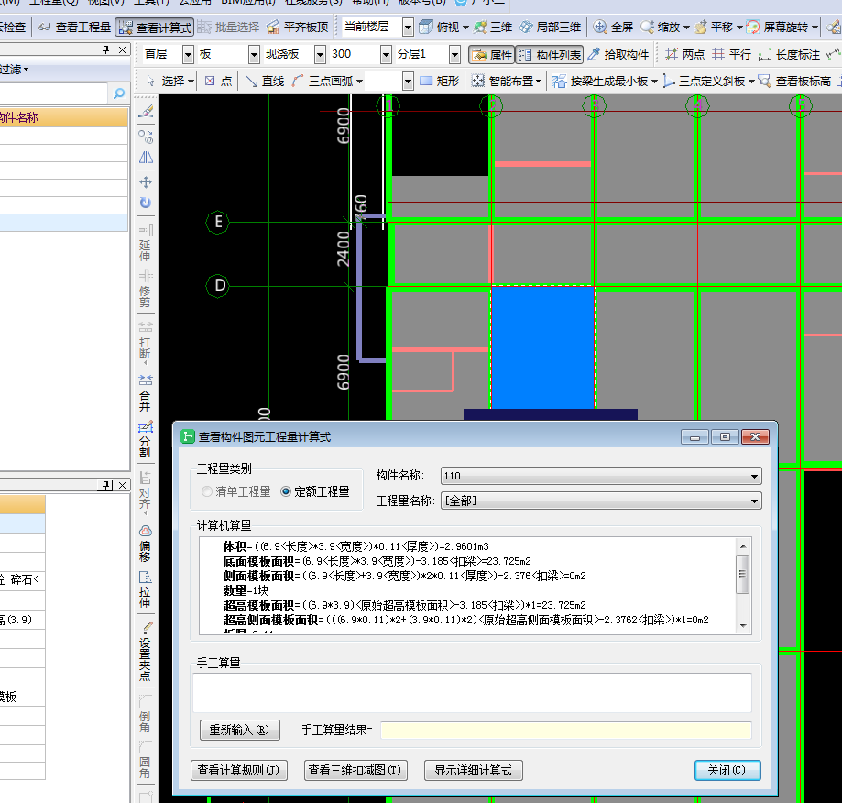Screen dimensions: 842x803
Task: Click 查看板标高 tool
Action: point(795,81)
